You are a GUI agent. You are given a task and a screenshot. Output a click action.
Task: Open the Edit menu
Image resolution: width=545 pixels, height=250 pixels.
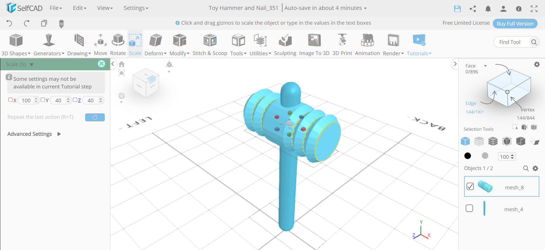point(79,8)
